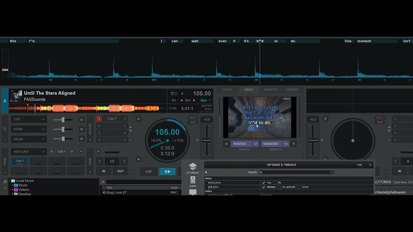Check getLyrics never option
Screen dimensions: 413x232
tap(299, 187)
